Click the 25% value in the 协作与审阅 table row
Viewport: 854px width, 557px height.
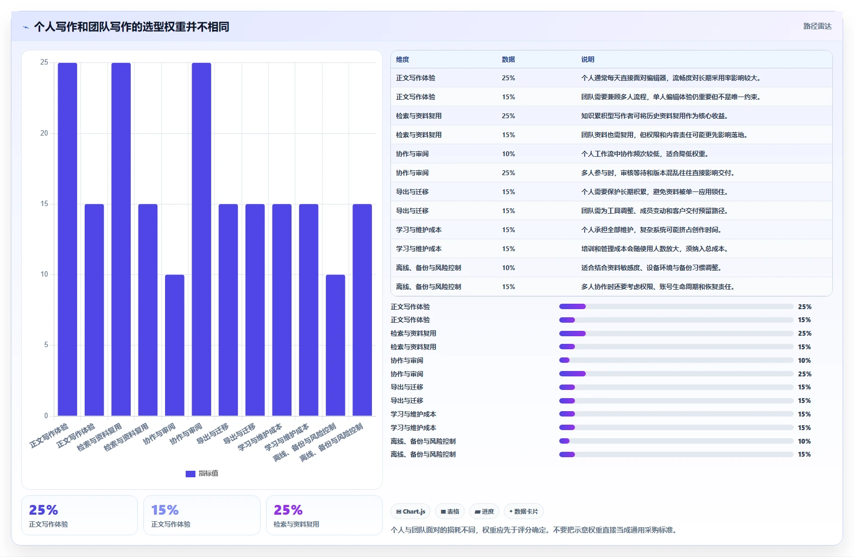click(x=508, y=173)
